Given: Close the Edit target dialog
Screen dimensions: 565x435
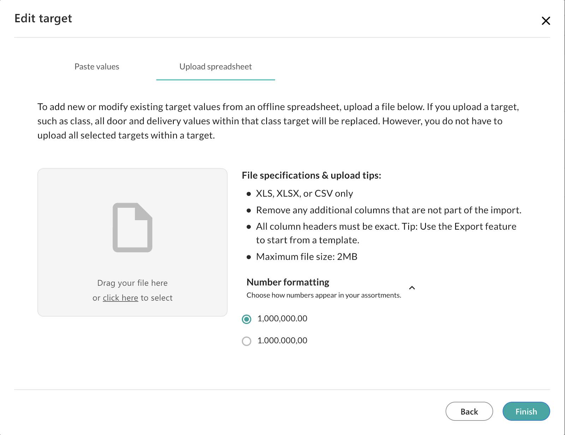Looking at the screenshot, I should pyautogui.click(x=546, y=21).
